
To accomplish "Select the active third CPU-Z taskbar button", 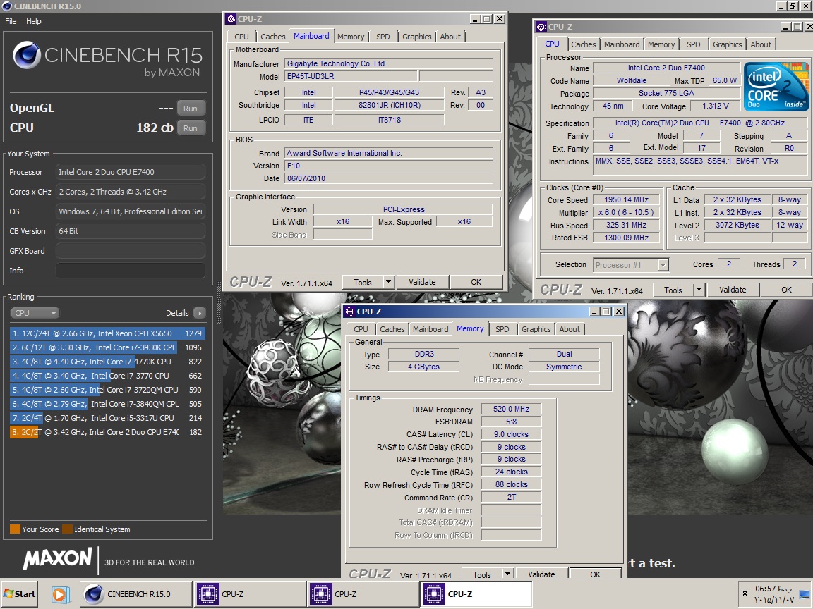I will [476, 594].
